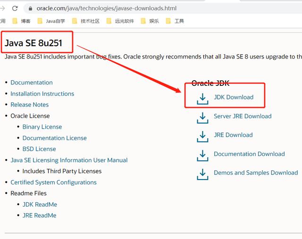Open the BSD License link
The image size is (302, 239).
click(39, 149)
